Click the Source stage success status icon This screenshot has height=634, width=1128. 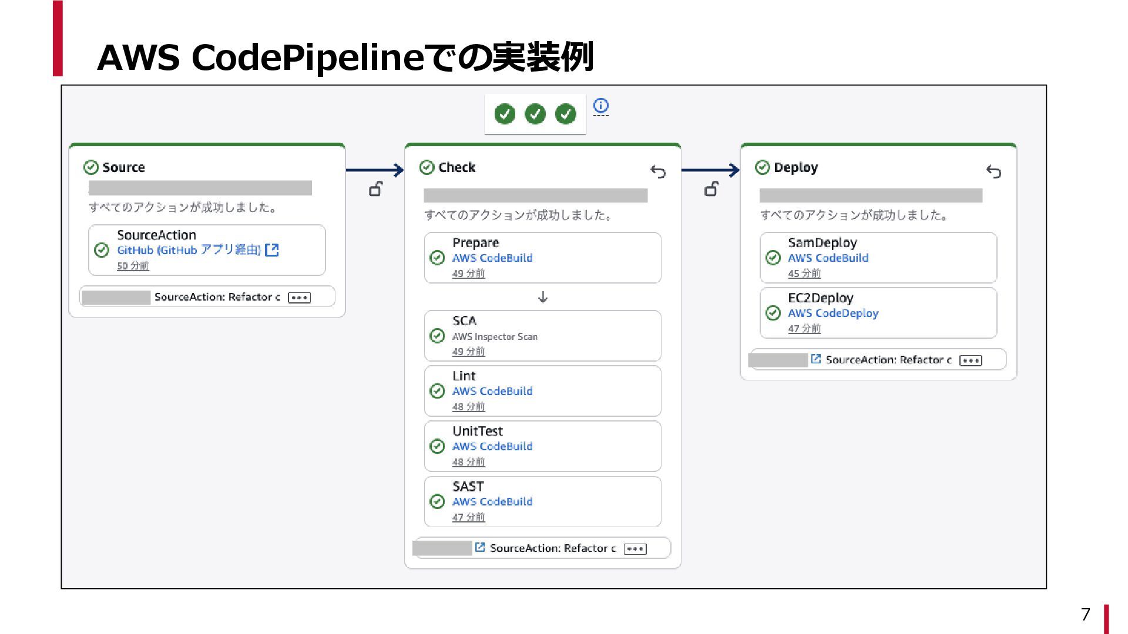[91, 167]
